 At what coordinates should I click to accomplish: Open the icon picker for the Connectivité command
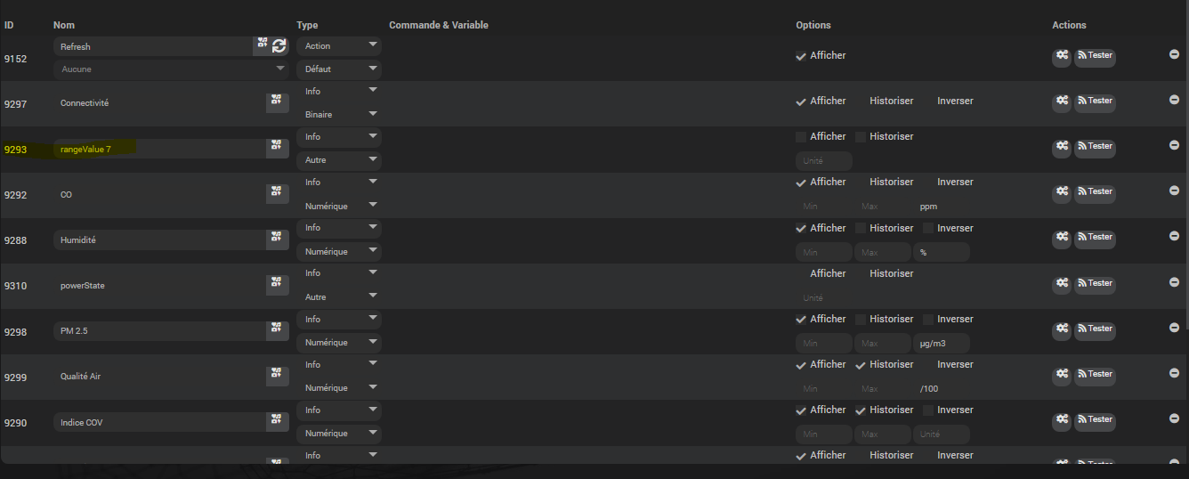(x=277, y=102)
